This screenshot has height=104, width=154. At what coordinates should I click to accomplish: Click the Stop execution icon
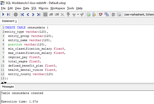pos(16,14)
